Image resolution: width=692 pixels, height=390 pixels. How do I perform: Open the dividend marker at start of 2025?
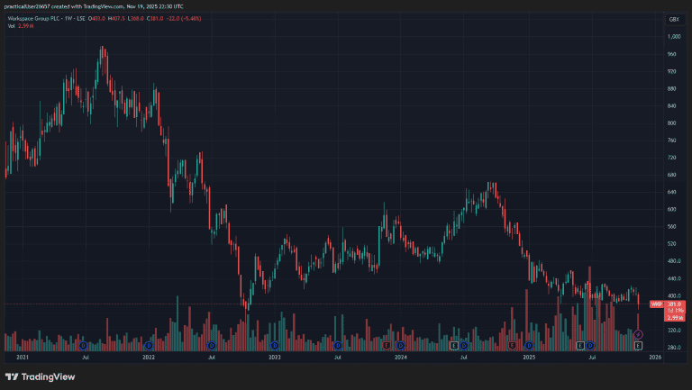pos(529,345)
